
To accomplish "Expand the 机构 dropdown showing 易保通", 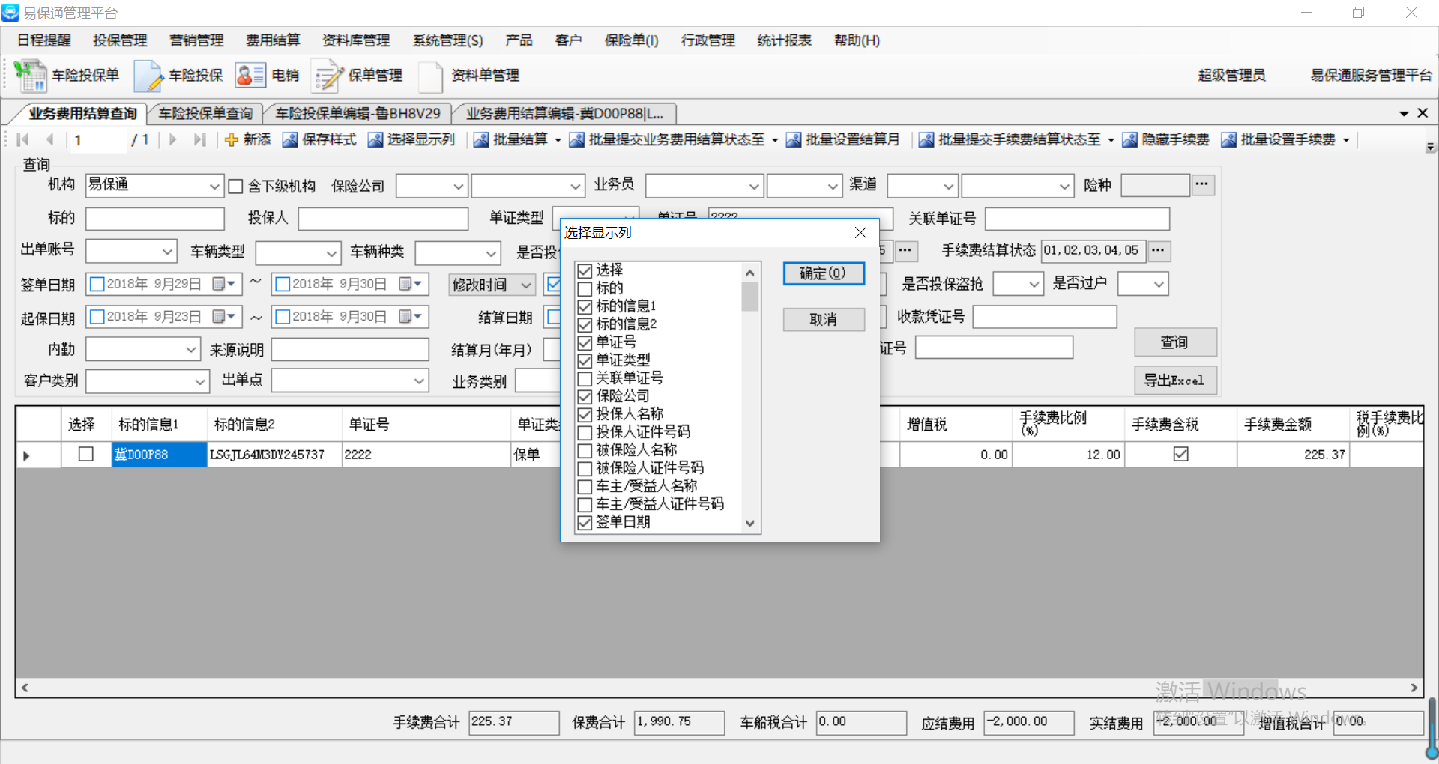I will [214, 187].
